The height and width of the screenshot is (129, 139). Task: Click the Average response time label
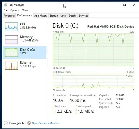[x=83, y=95]
